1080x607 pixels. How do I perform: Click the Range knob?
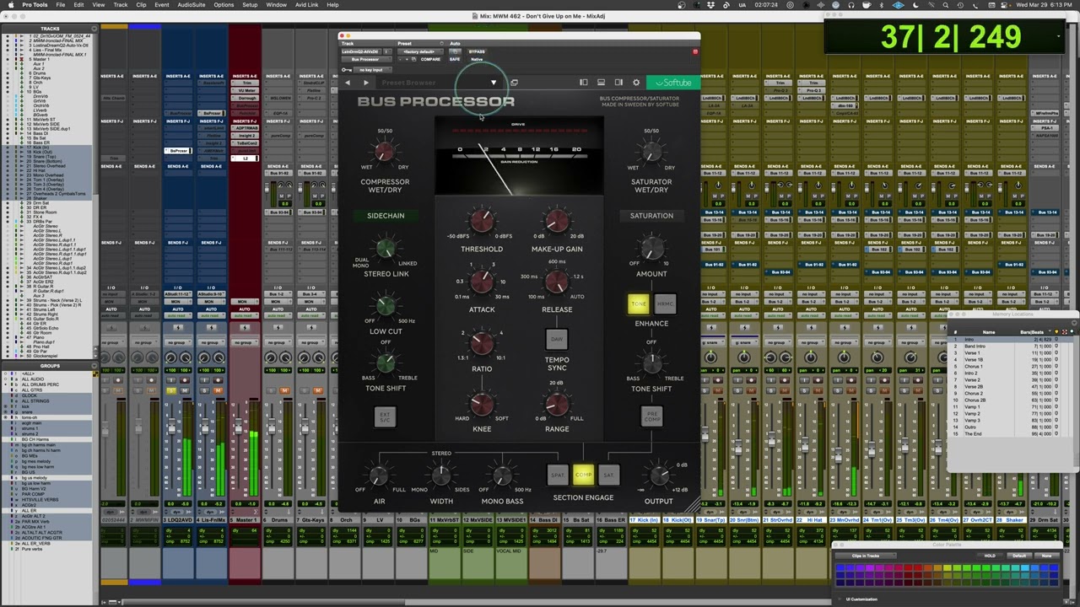[557, 404]
